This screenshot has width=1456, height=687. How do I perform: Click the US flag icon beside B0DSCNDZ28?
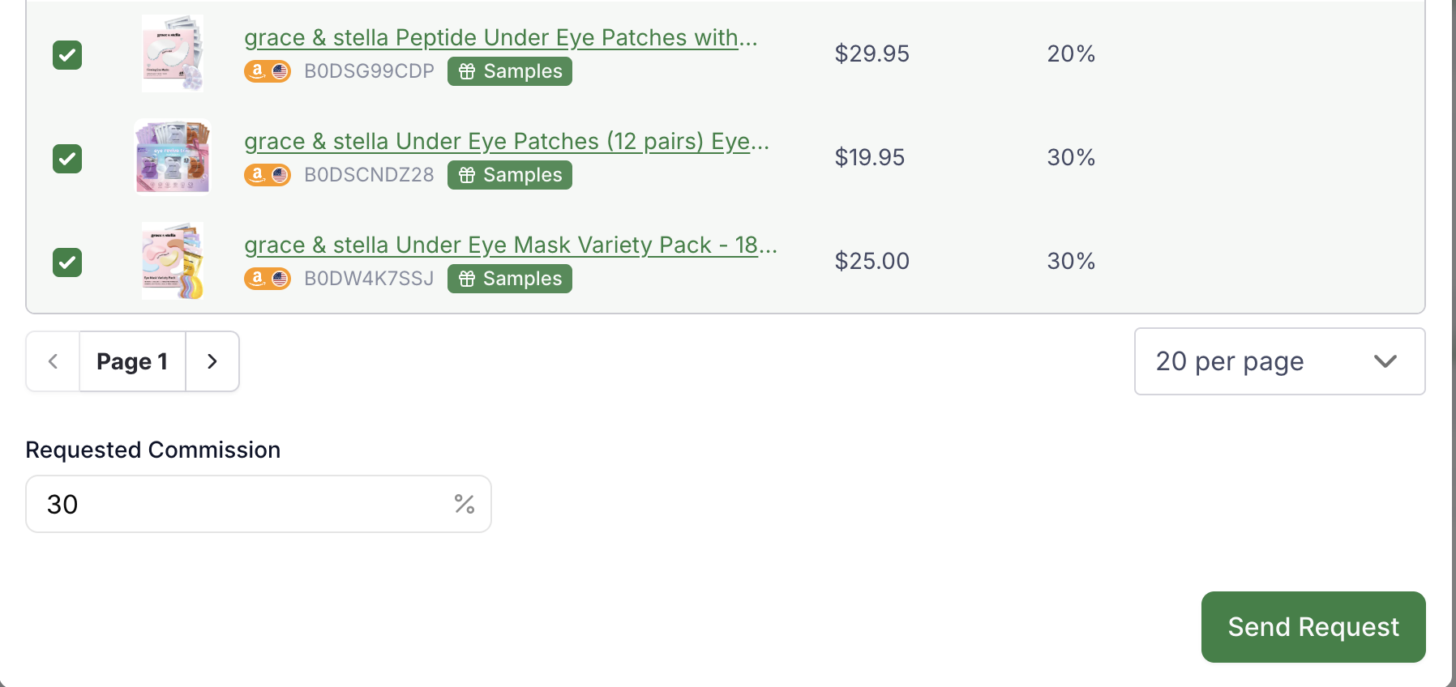coord(279,174)
